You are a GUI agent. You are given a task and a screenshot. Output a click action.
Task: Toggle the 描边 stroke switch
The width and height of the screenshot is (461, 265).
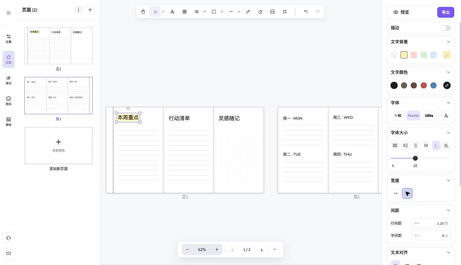tap(446, 28)
